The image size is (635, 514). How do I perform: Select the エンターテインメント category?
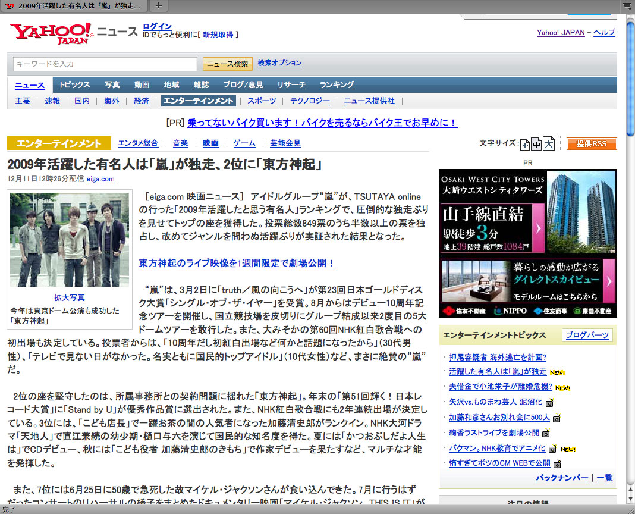pyautogui.click(x=199, y=101)
